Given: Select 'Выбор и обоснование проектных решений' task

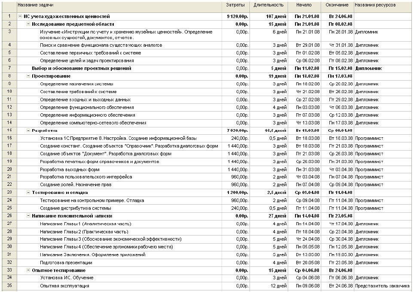Looking at the screenshot, I should coord(81,68).
